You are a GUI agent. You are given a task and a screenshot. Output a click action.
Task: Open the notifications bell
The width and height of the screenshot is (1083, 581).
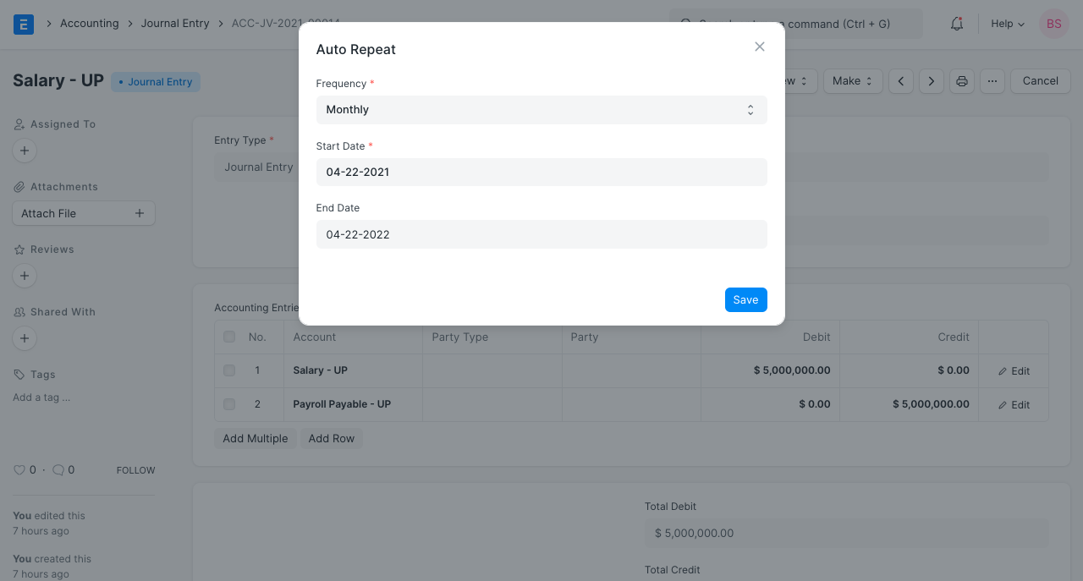(x=956, y=24)
